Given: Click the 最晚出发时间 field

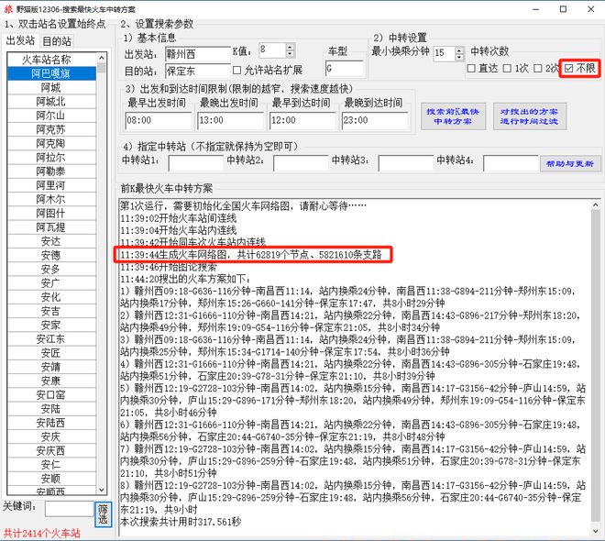Looking at the screenshot, I should [230, 120].
